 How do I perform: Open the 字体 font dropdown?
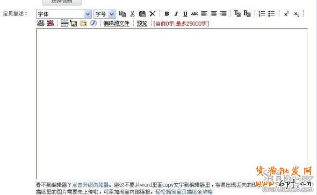[x=64, y=14]
